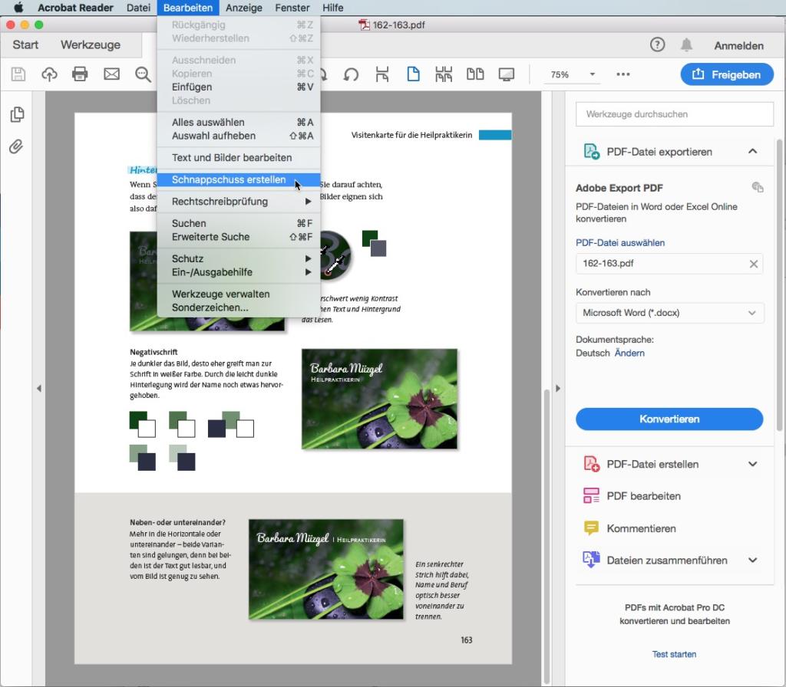Collapse the 'PDF-Datei exportieren' panel
This screenshot has width=786, height=687.
tap(755, 151)
